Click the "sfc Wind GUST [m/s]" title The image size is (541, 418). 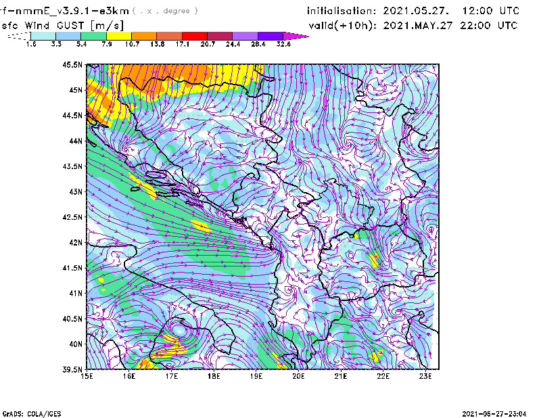tap(62, 26)
